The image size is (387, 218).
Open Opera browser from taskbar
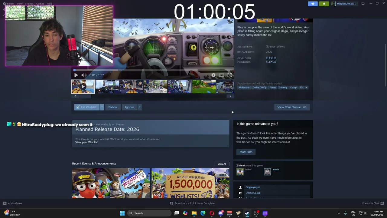point(212,213)
